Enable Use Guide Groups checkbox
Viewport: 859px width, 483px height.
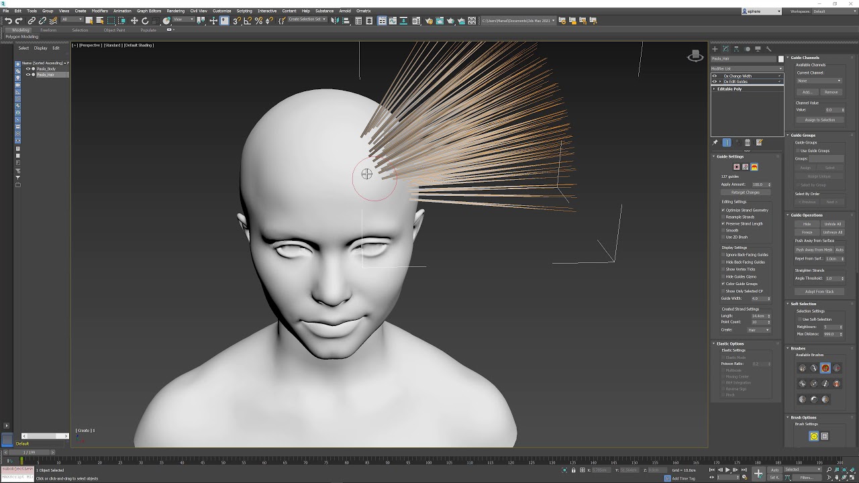point(798,151)
